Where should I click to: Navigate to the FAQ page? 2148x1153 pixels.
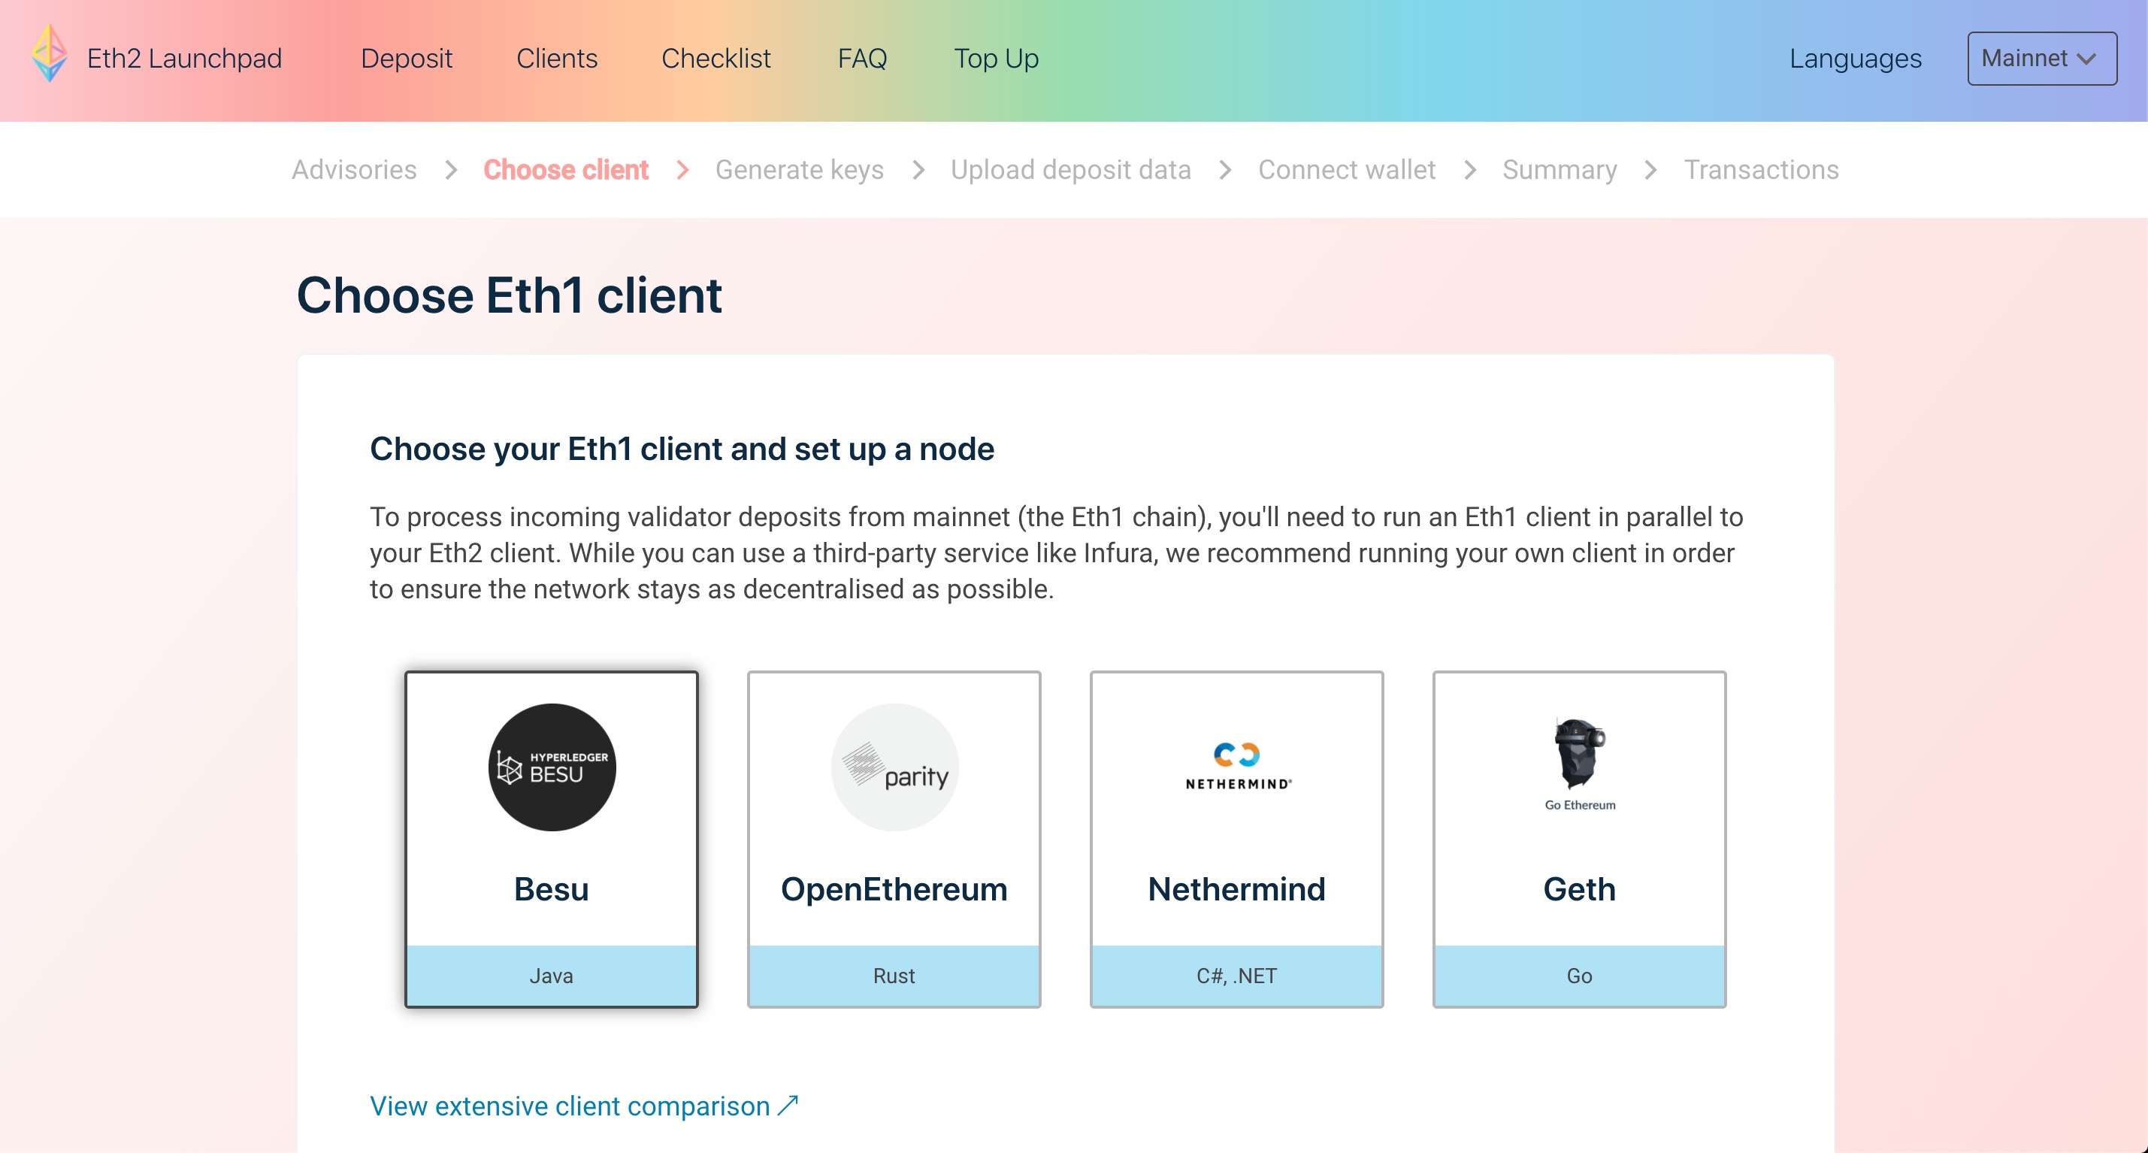pyautogui.click(x=861, y=59)
